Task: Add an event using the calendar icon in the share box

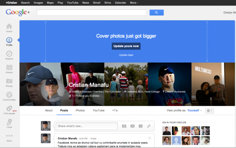Action: click(140, 126)
